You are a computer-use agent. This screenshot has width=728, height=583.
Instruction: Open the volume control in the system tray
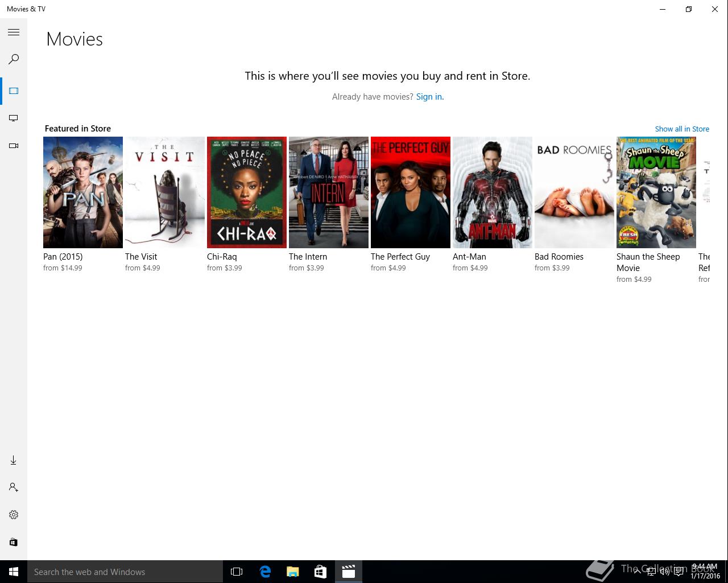[x=664, y=572]
